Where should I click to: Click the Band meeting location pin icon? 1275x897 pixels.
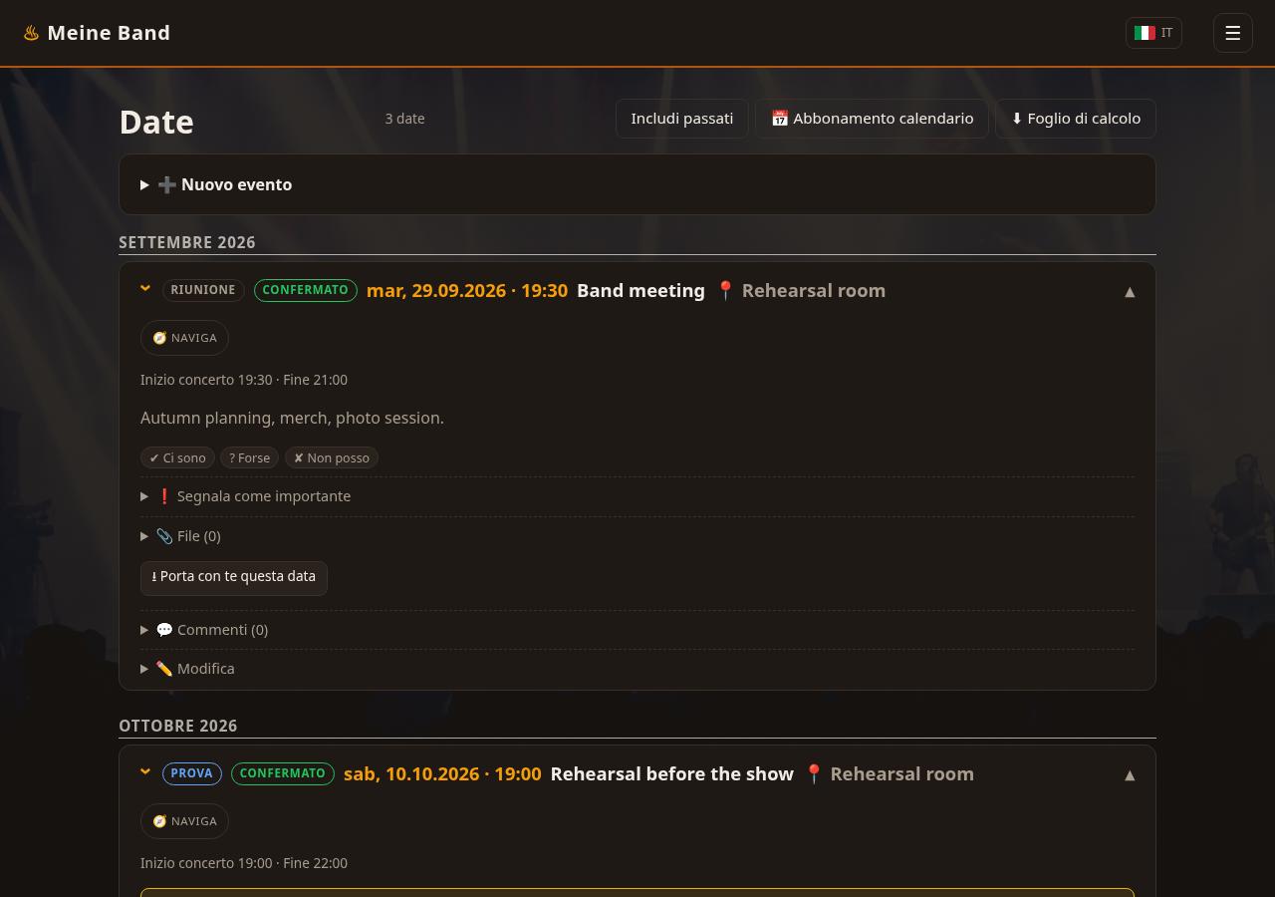click(725, 291)
